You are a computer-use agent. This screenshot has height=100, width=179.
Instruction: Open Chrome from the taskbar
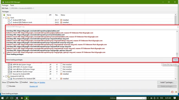tap(22, 98)
